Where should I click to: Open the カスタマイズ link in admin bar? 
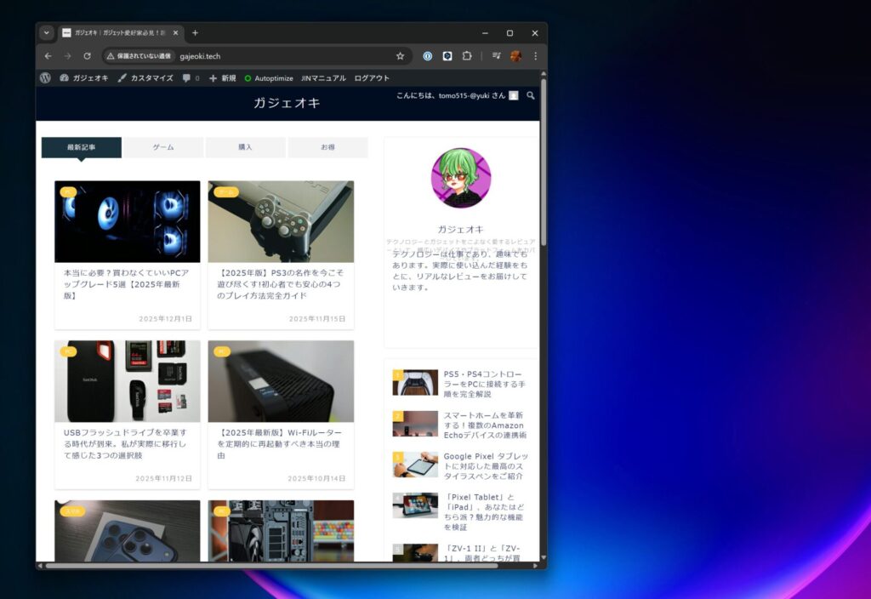(x=145, y=77)
